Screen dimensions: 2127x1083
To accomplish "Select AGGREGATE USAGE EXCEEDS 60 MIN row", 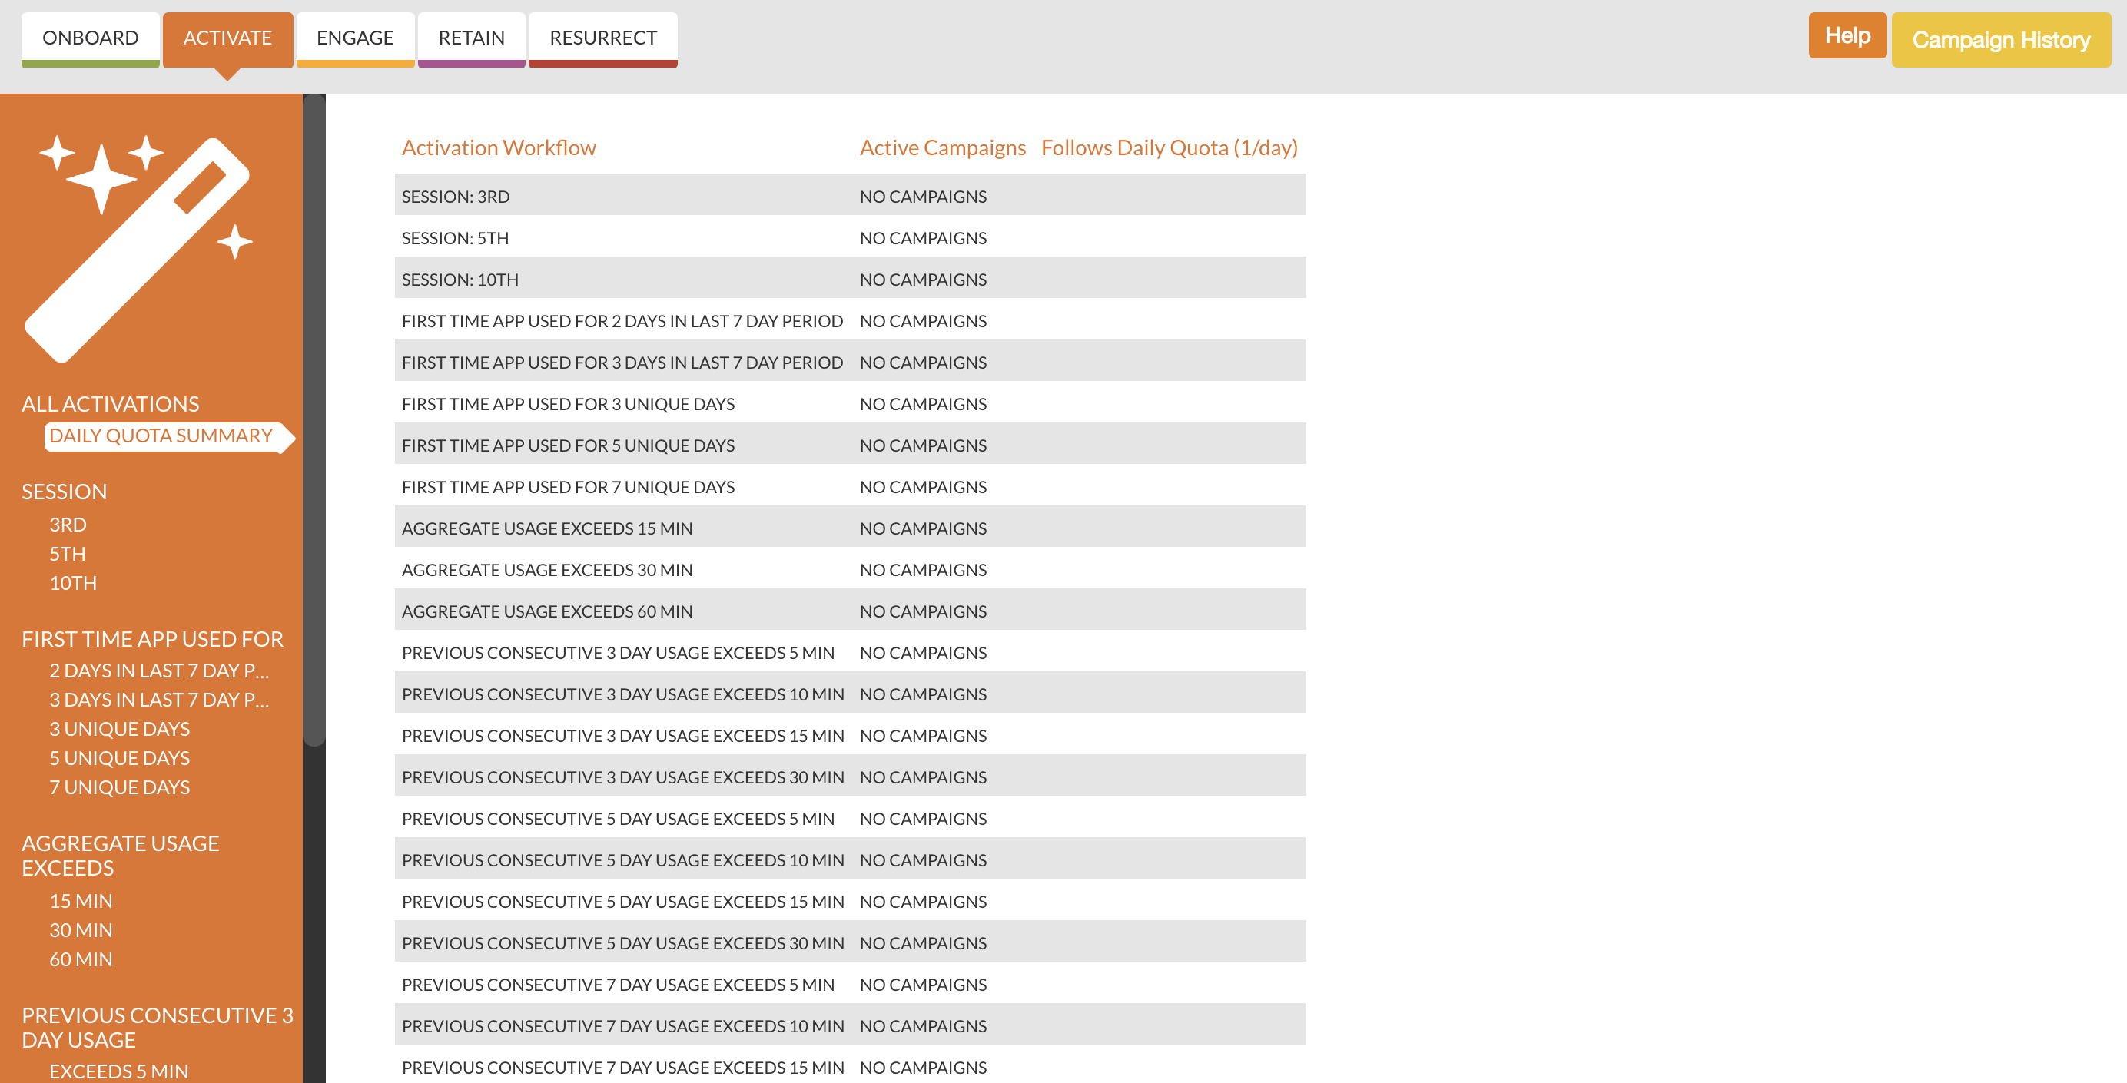I will [x=850, y=611].
